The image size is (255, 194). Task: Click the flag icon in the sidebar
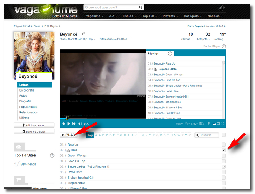tap(19, 180)
